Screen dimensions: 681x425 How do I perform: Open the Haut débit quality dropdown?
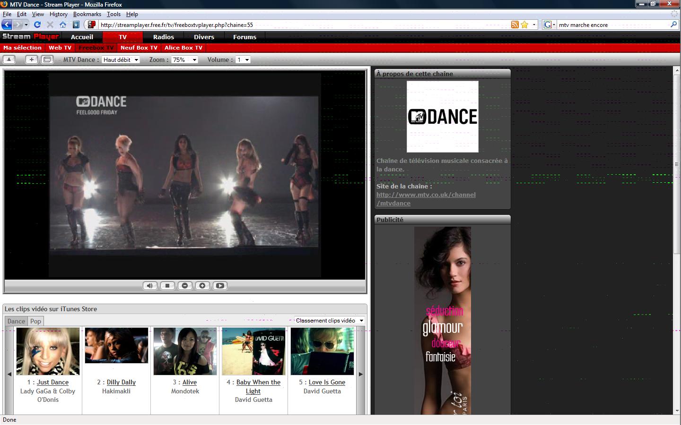coord(121,60)
